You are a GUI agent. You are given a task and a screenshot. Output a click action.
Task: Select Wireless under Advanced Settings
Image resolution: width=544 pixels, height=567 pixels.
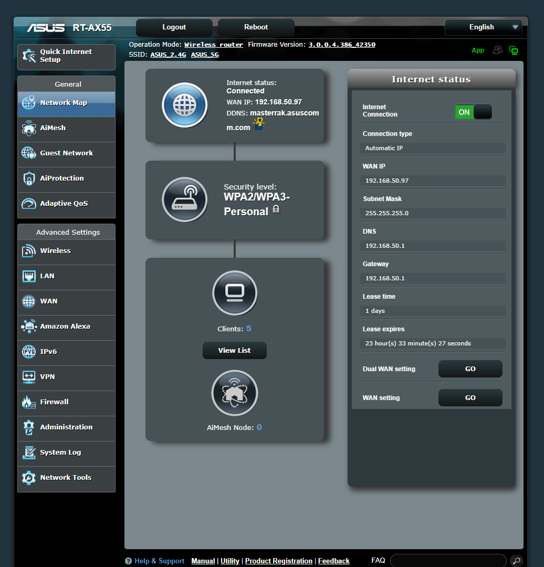point(67,252)
